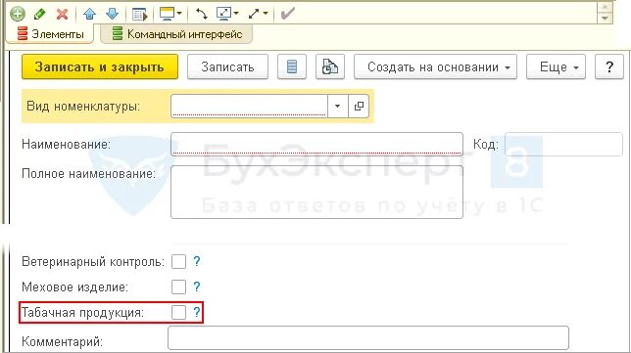Click the curved swap arrows icon
This screenshot has width=631, height=353.
pos(201,14)
